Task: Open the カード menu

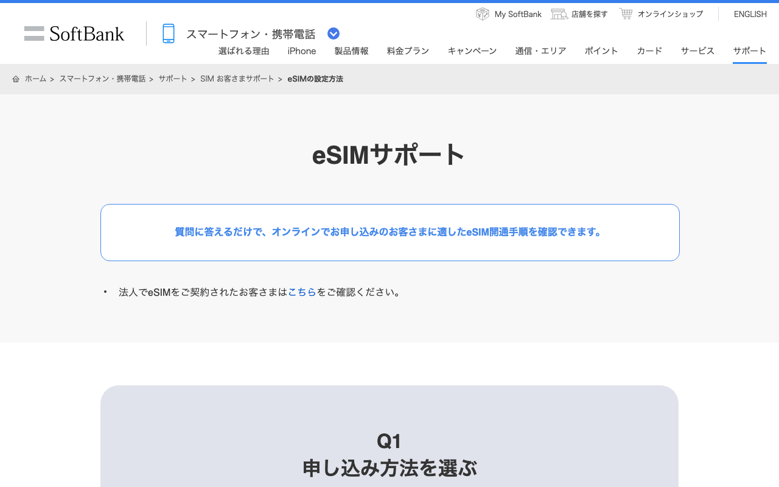Action: pyautogui.click(x=650, y=51)
